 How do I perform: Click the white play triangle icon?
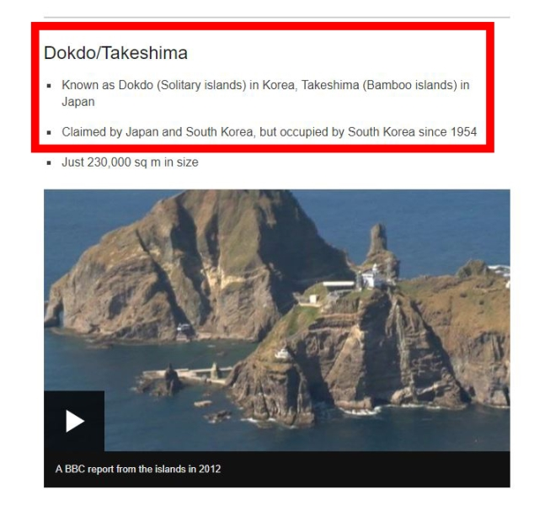75,422
